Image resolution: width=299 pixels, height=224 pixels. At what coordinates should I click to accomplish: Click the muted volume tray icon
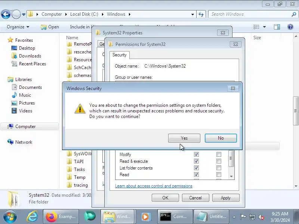pyautogui.click(x=261, y=217)
